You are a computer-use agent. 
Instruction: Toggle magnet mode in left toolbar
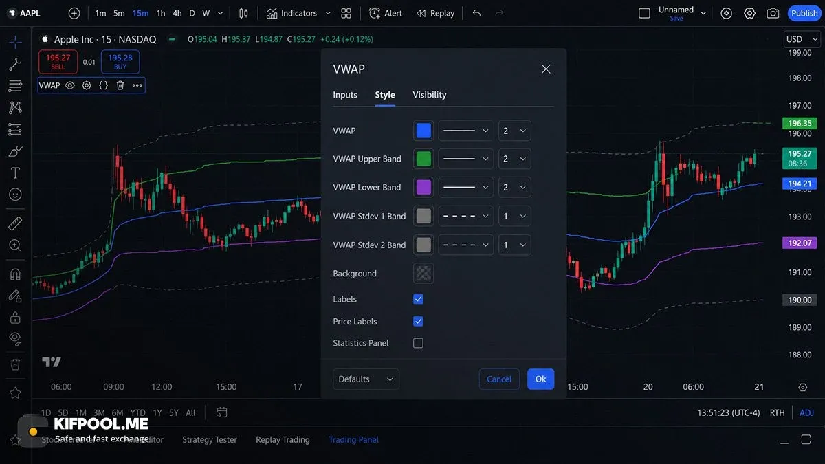[15, 274]
